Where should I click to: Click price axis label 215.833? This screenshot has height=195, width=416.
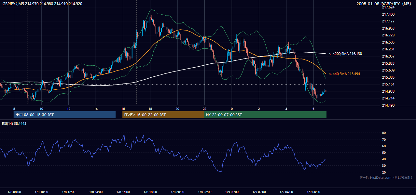388,63
